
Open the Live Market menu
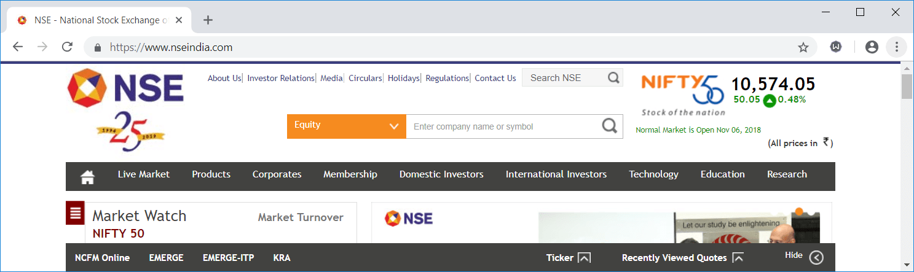coord(144,174)
